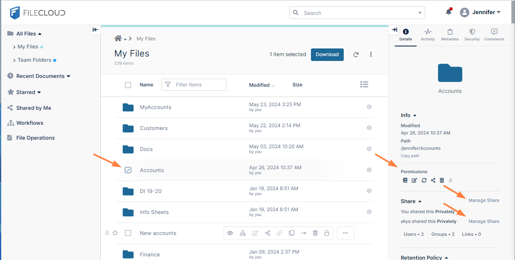Click the blue Download button
This screenshot has width=515, height=260.
[327, 55]
